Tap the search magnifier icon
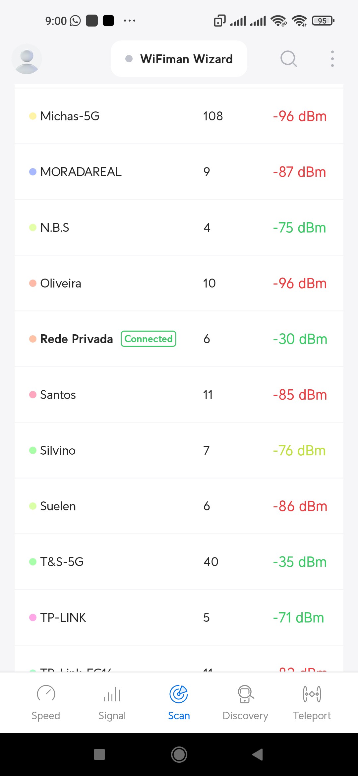The width and height of the screenshot is (358, 776). click(288, 59)
